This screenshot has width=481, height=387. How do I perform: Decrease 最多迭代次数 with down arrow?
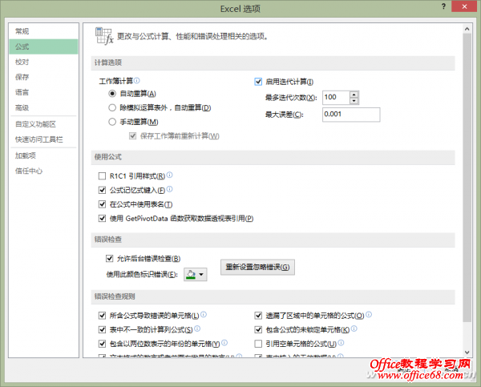click(x=354, y=101)
